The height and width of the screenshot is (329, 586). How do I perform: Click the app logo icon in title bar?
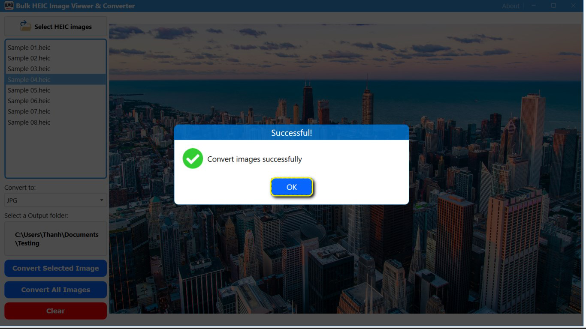[9, 6]
